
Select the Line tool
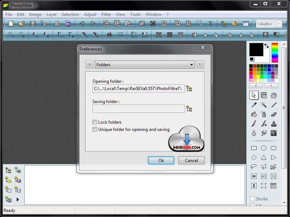[x=274, y=105]
